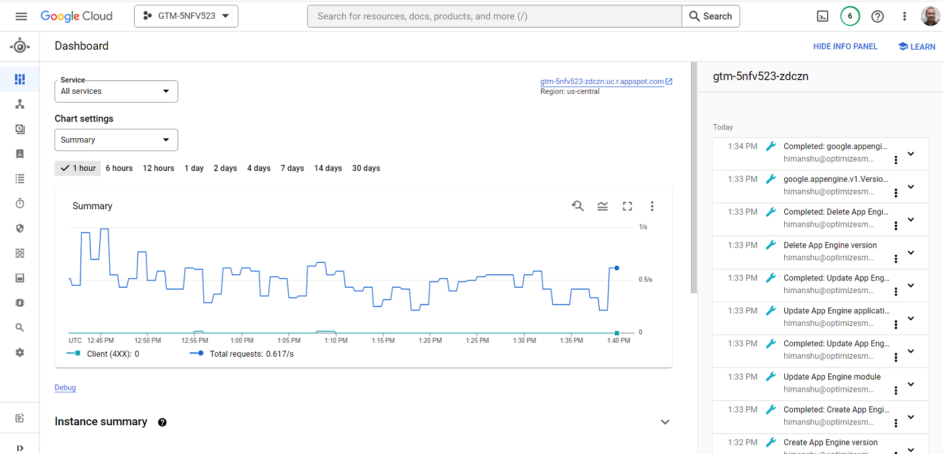
Task: Expand the Instance summary section
Action: pos(665,422)
